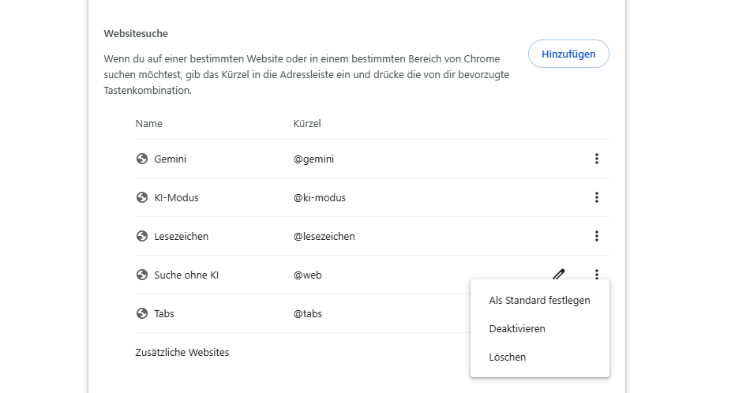Open more actions for KI-Modus
735x393 pixels.
pyautogui.click(x=596, y=197)
